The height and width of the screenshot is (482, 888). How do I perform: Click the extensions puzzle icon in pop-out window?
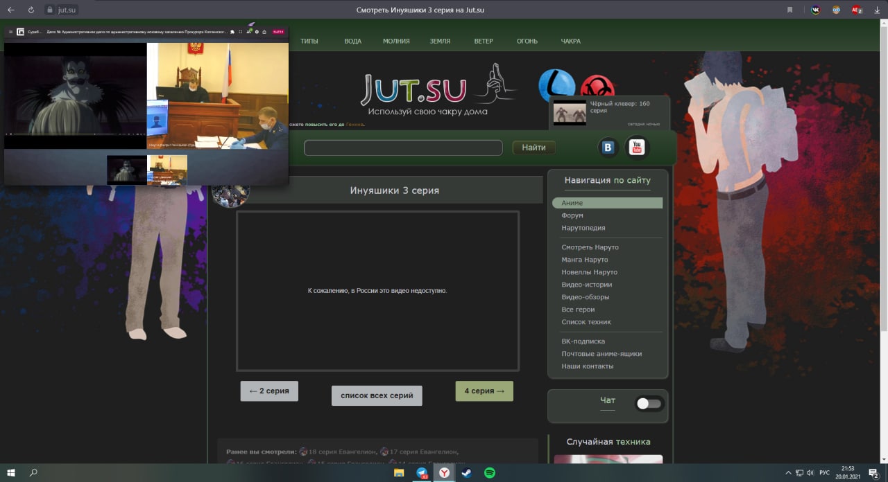(x=232, y=32)
